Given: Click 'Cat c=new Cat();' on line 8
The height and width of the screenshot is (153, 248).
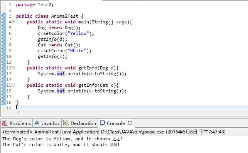Looking at the screenshot, I should pos(59,45).
